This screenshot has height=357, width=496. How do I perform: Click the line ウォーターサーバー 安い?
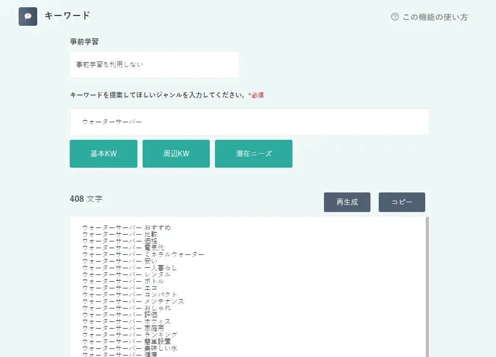click(x=120, y=261)
